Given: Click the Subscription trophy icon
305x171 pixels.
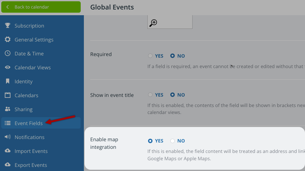Looking at the screenshot, I should (x=8, y=25).
